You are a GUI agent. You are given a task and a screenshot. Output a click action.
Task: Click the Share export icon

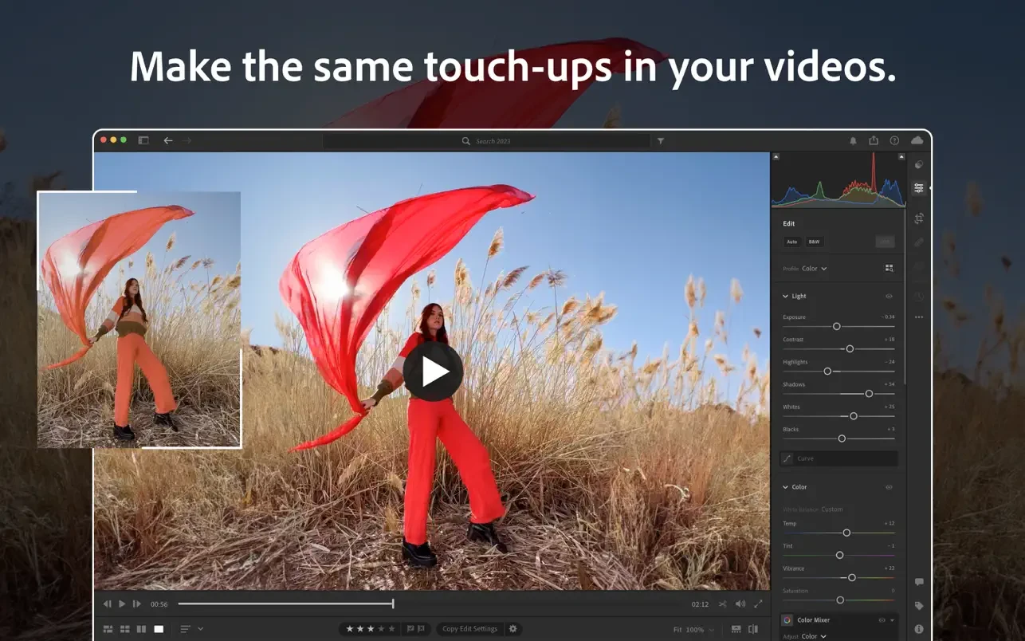click(874, 140)
